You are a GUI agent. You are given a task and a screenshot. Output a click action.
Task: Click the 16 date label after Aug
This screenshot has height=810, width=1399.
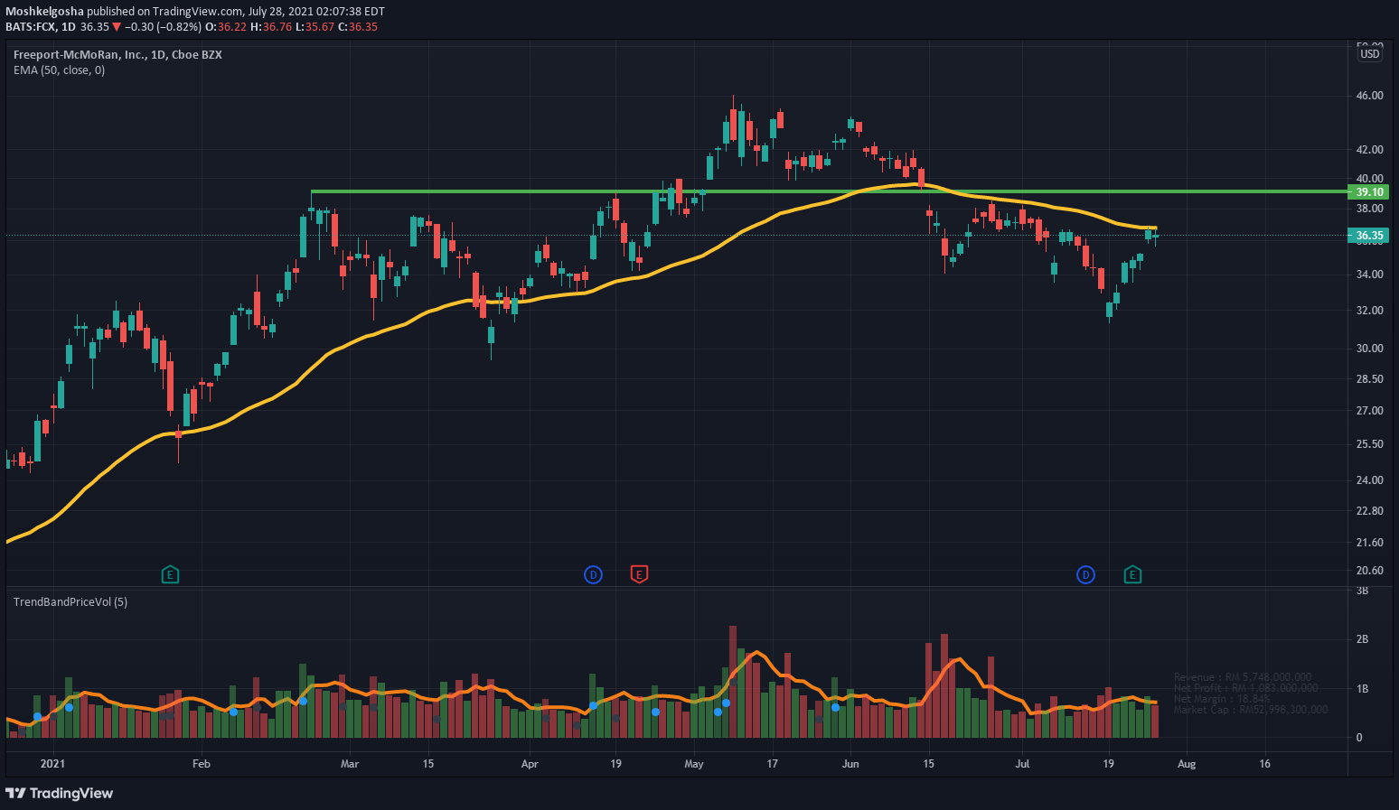click(x=1264, y=764)
